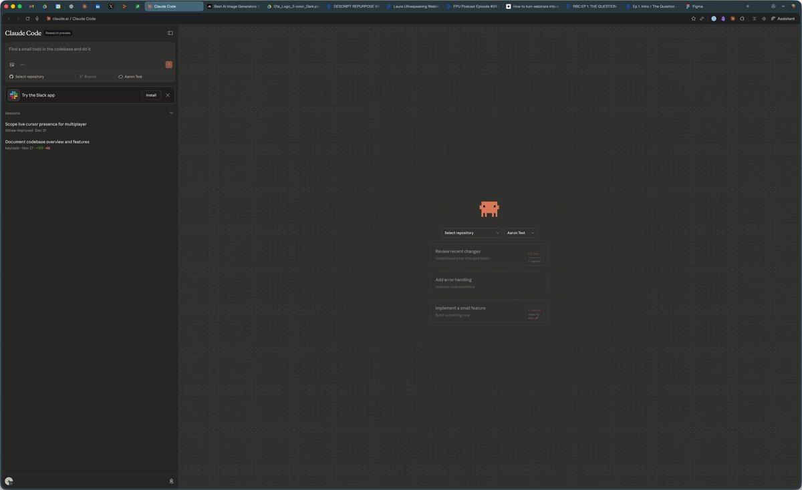Click the Research preview badge
802x490 pixels.
58,33
